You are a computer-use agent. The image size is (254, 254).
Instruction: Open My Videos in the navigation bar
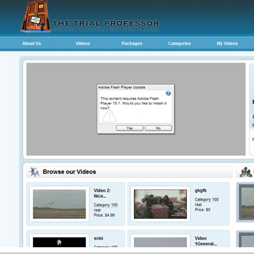(227, 43)
